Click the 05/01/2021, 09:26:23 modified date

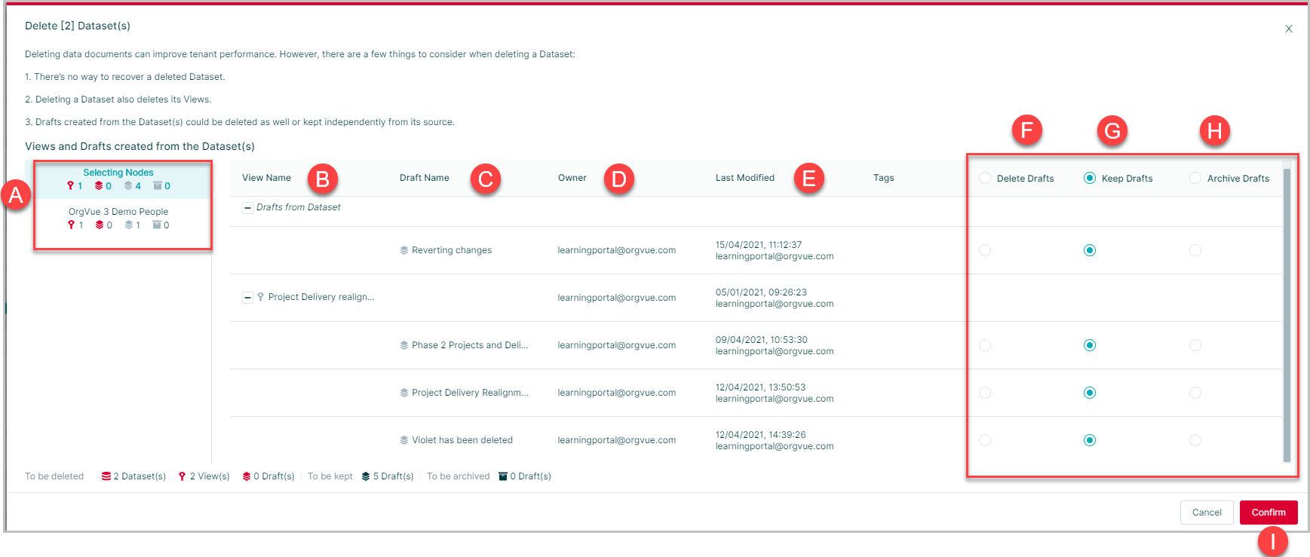click(x=761, y=292)
